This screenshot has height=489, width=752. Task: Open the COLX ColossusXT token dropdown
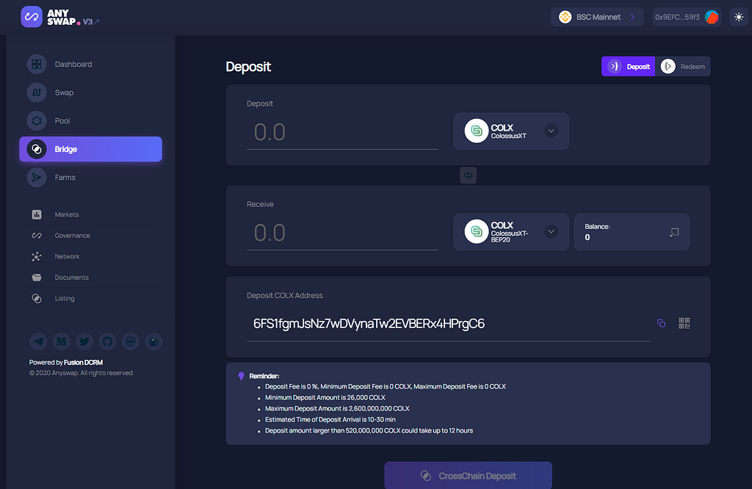[x=511, y=131]
